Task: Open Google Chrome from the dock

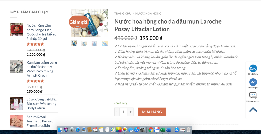Action: pos(151,130)
